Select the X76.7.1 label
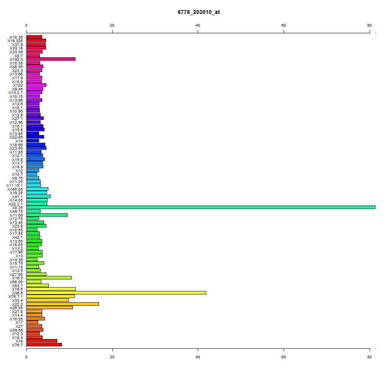Viewport: 387px width, 387px height. [15, 297]
